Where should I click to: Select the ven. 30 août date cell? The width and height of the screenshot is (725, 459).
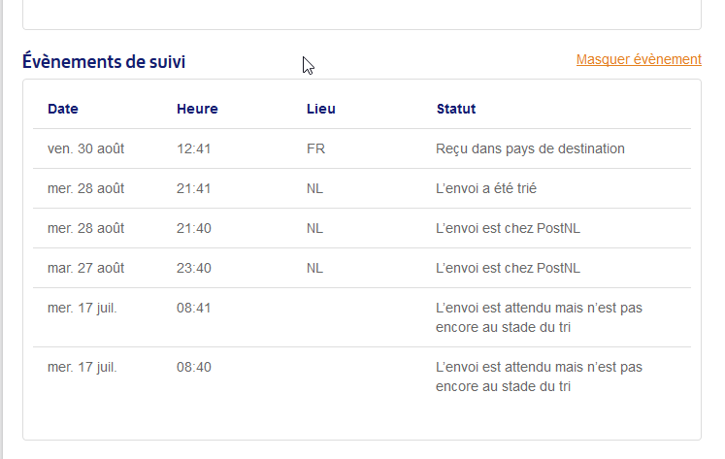pos(85,148)
